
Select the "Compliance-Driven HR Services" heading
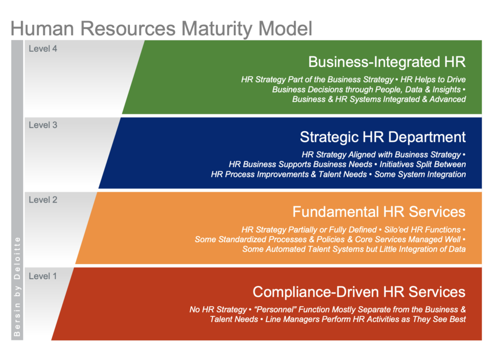[x=359, y=292]
